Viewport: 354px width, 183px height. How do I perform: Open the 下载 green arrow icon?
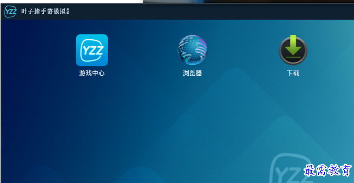[293, 50]
